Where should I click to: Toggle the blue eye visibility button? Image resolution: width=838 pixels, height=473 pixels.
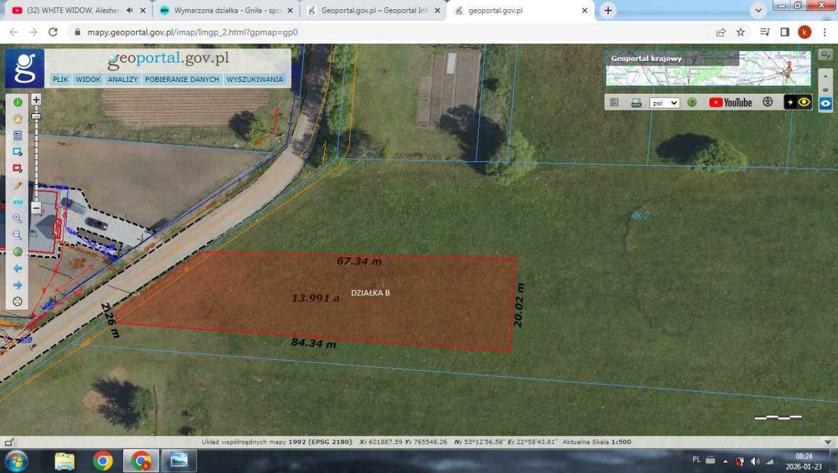point(826,103)
